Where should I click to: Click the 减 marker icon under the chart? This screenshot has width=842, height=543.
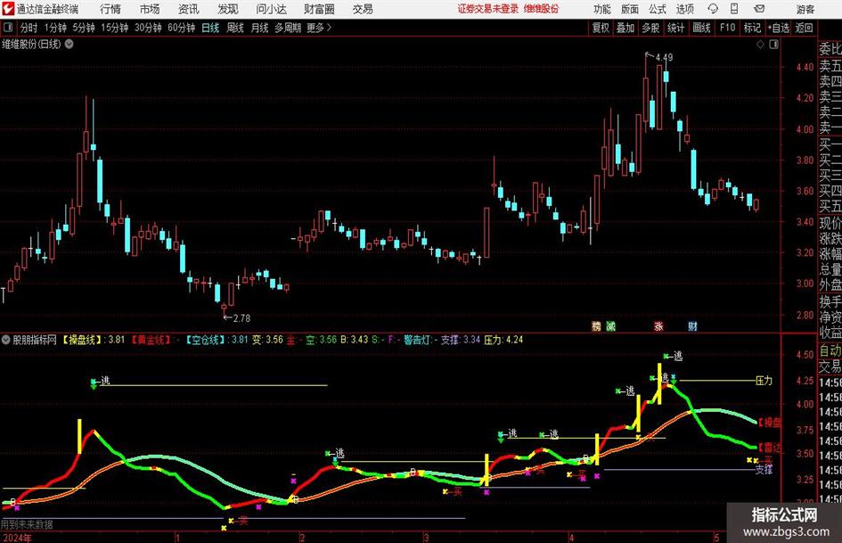tap(610, 325)
